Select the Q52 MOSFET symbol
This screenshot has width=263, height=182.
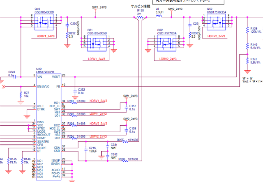[166, 43]
